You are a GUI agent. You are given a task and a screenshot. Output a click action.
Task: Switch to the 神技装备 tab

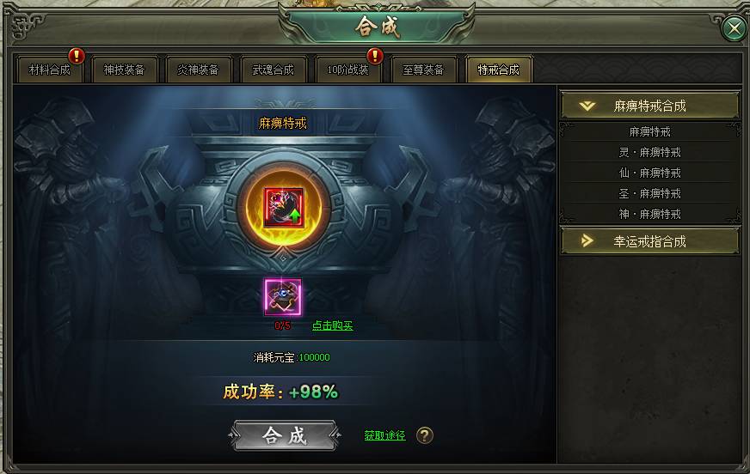click(x=125, y=70)
